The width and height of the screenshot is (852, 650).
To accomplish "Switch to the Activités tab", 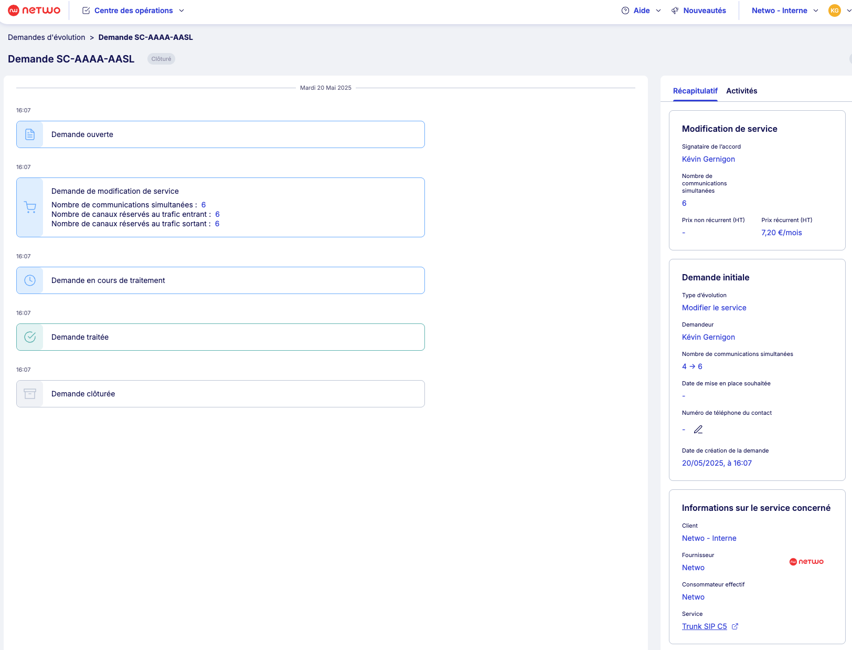I will point(741,91).
